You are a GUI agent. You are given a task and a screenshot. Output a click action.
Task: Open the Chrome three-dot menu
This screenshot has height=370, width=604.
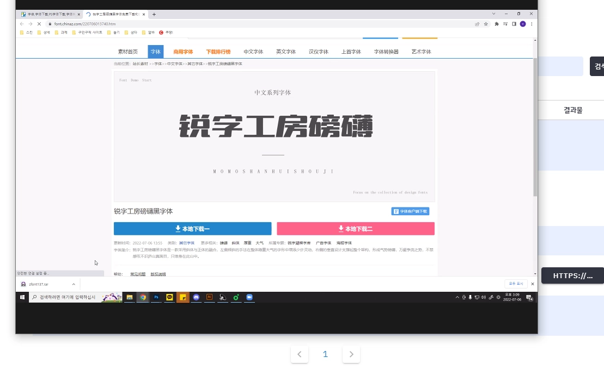tap(532, 24)
